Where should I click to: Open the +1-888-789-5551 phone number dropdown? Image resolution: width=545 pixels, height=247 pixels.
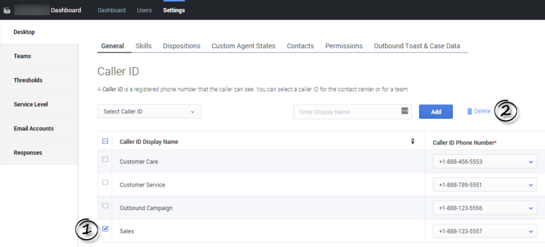click(485, 185)
